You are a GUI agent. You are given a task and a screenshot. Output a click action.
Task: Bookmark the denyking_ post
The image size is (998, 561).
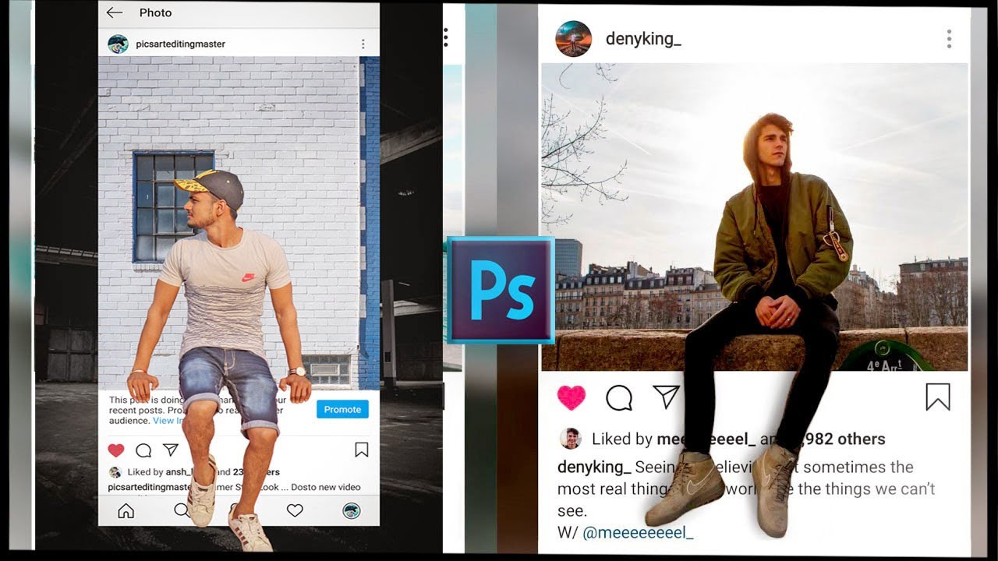[x=940, y=398]
